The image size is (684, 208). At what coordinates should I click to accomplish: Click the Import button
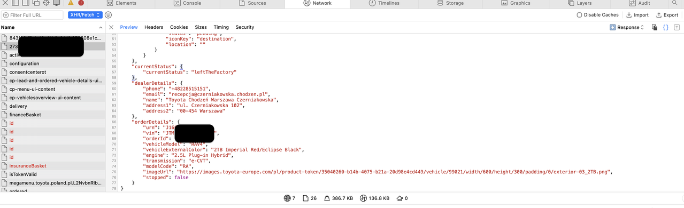point(637,15)
